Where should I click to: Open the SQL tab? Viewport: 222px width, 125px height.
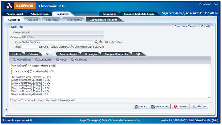(138, 54)
